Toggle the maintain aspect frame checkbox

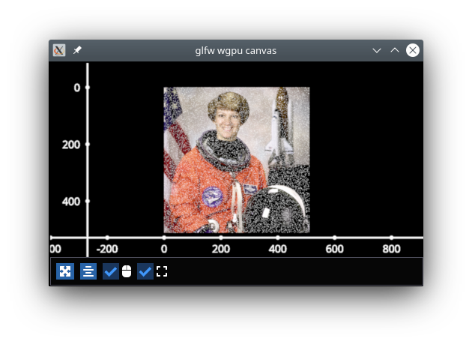click(x=145, y=271)
